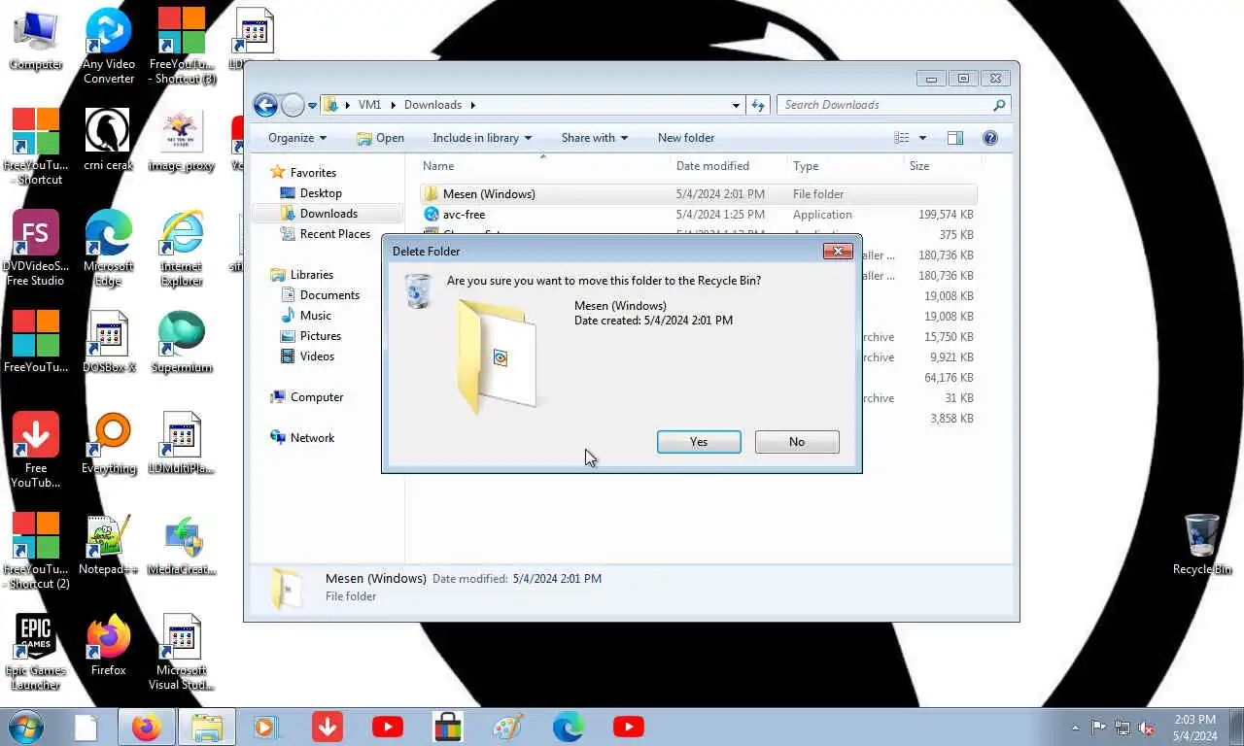Go back in Explorer navigation
Screen dimensions: 1244x746
click(x=265, y=105)
